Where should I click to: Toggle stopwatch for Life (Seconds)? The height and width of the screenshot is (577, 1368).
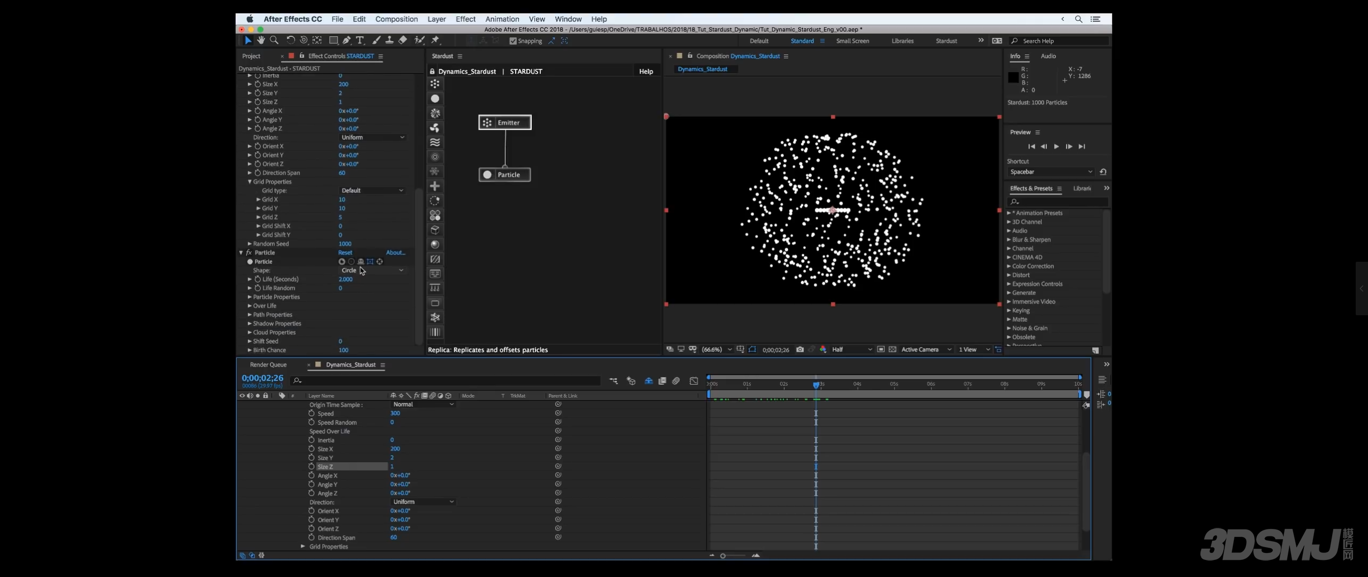click(x=258, y=279)
